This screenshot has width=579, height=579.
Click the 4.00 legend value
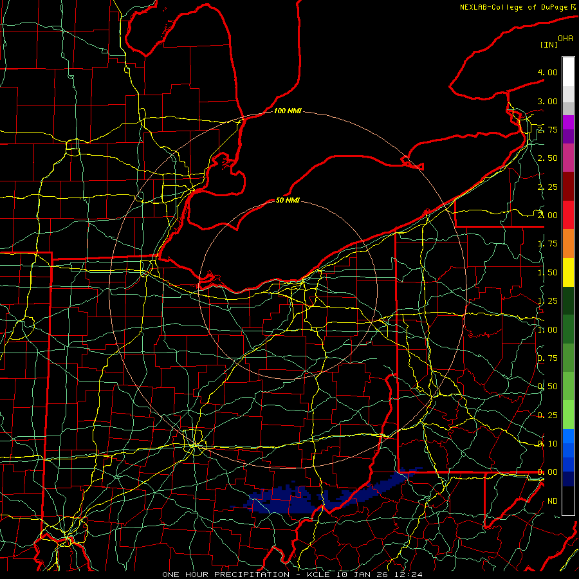pos(547,72)
